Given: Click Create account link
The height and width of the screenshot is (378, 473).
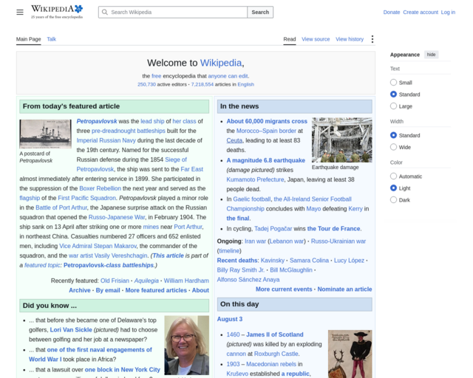Looking at the screenshot, I should click(x=421, y=12).
